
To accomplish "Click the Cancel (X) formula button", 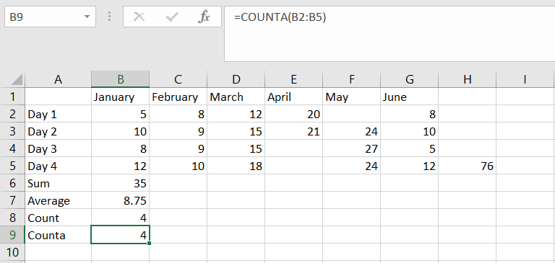I will tap(139, 17).
